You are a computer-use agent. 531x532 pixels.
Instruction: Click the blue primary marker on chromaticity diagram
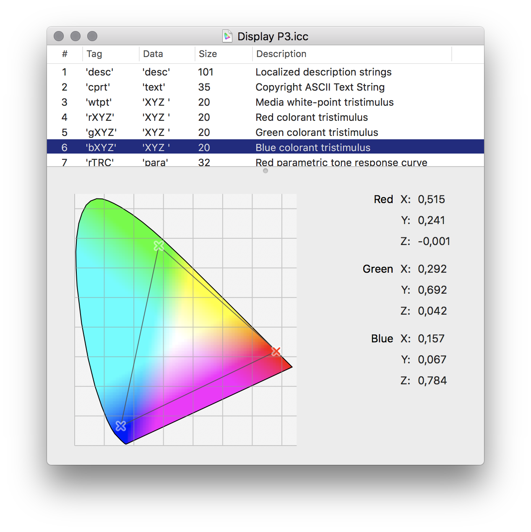point(121,426)
